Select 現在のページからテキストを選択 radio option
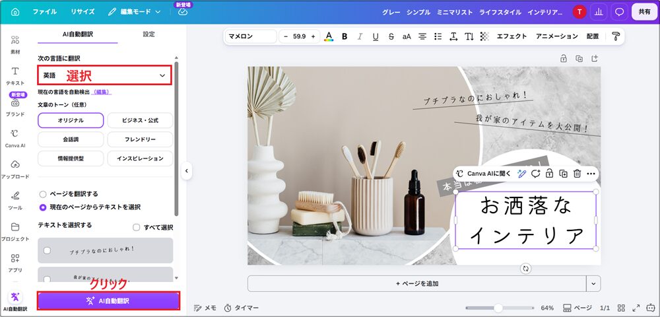660x317 pixels. point(42,207)
